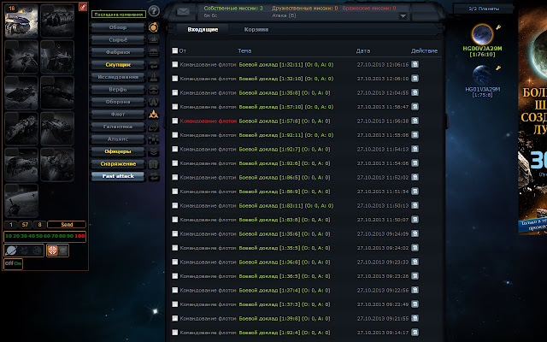Click the icon beside Фабрики button
This screenshot has width=547, height=342.
154,52
